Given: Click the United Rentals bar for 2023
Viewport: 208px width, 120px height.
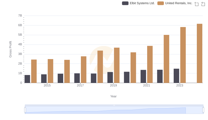Looking at the screenshot, I should click(183, 55).
